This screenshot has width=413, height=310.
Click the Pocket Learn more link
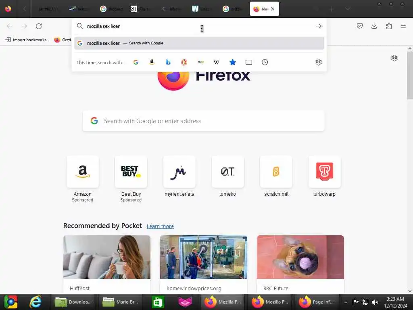pyautogui.click(x=160, y=226)
